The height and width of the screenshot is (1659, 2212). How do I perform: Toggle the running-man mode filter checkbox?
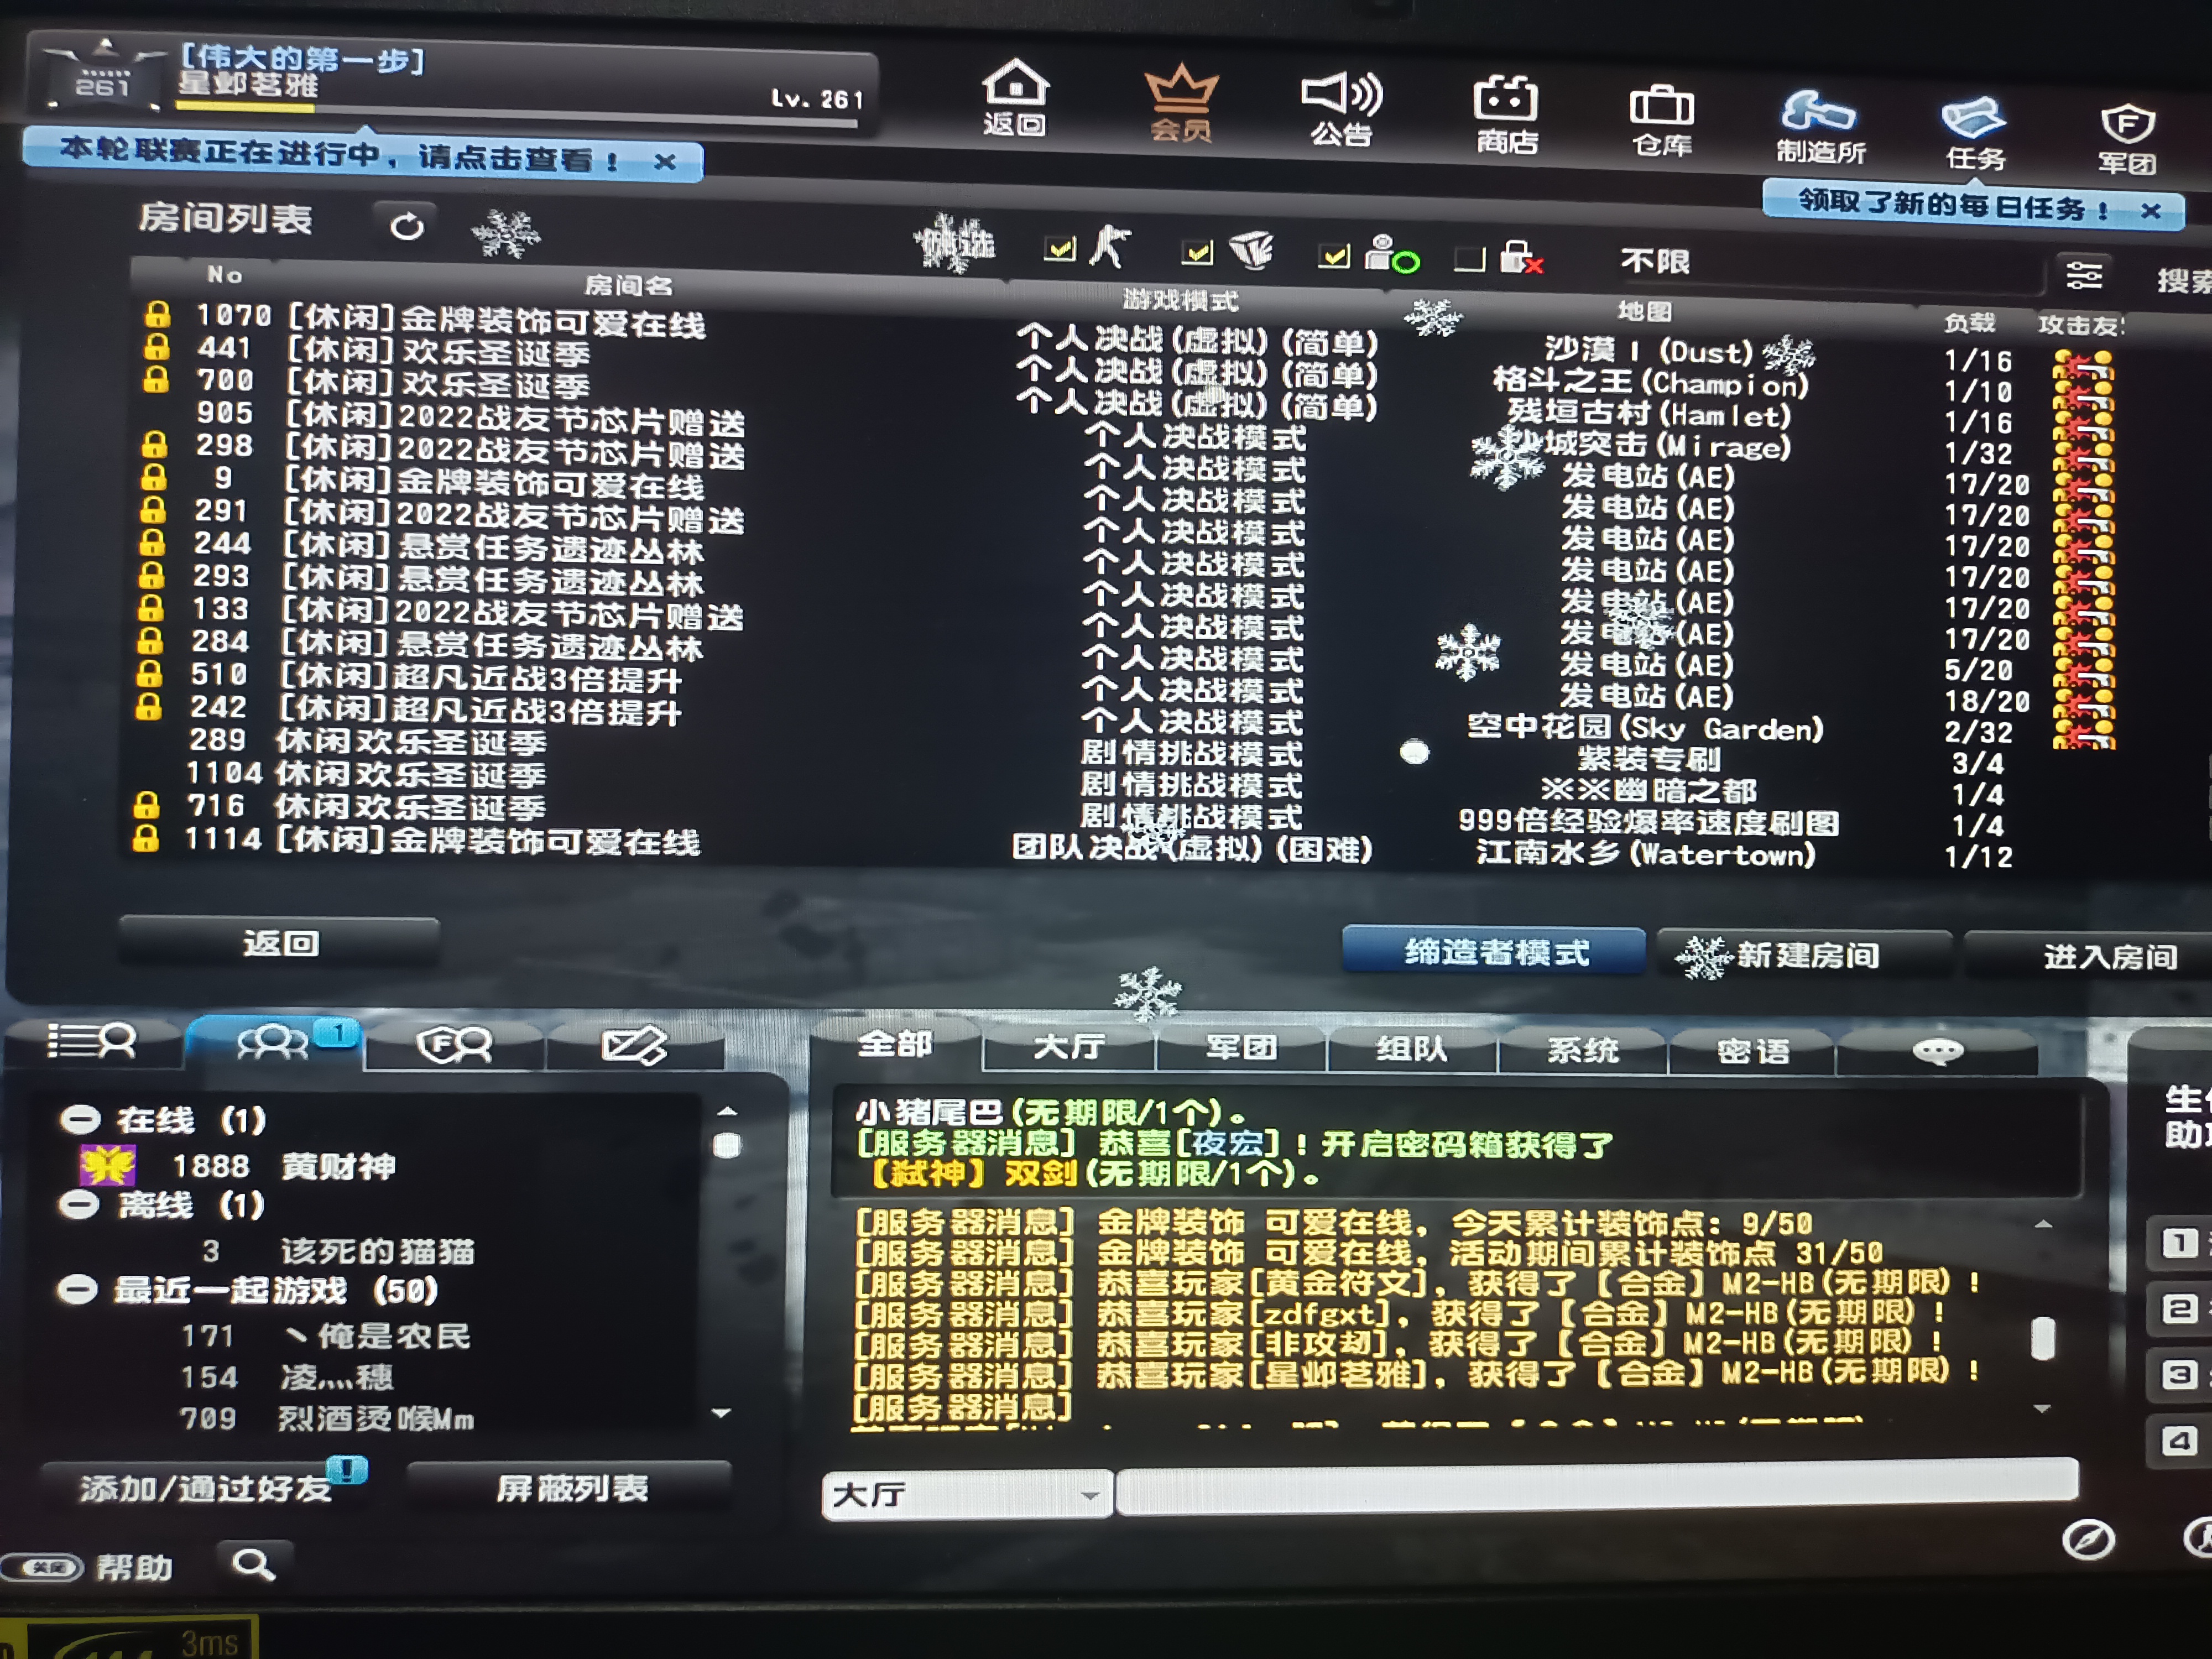pyautogui.click(x=1060, y=248)
